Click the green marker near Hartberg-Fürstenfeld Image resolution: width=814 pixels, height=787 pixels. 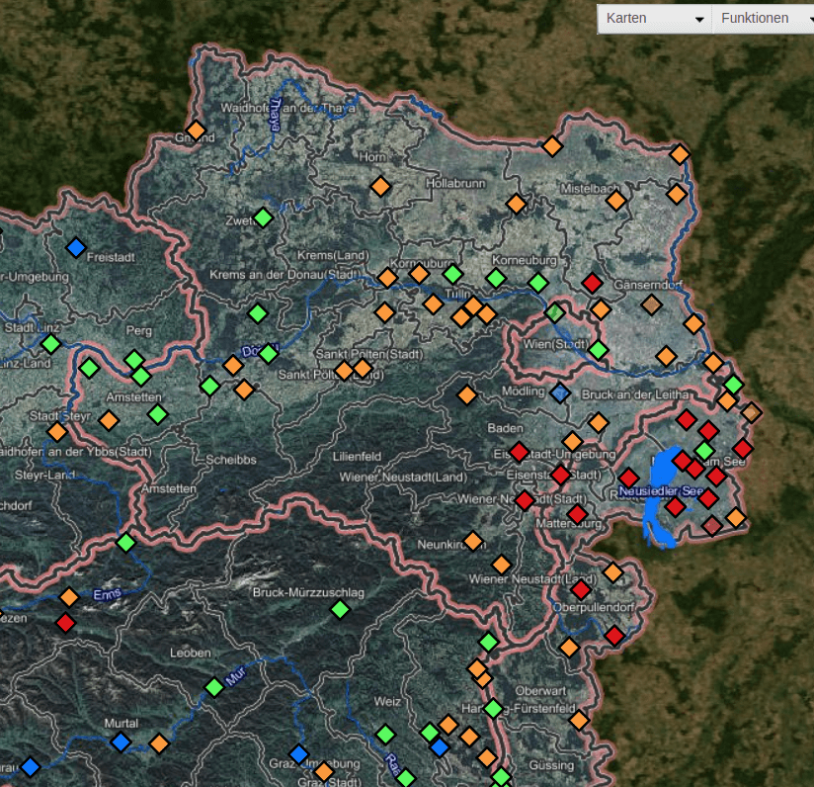point(491,708)
